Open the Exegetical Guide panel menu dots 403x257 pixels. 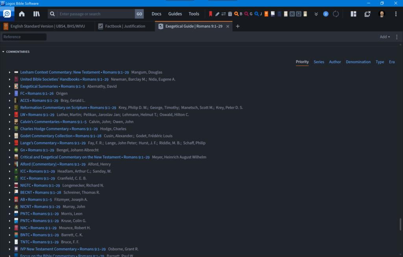pos(397,37)
